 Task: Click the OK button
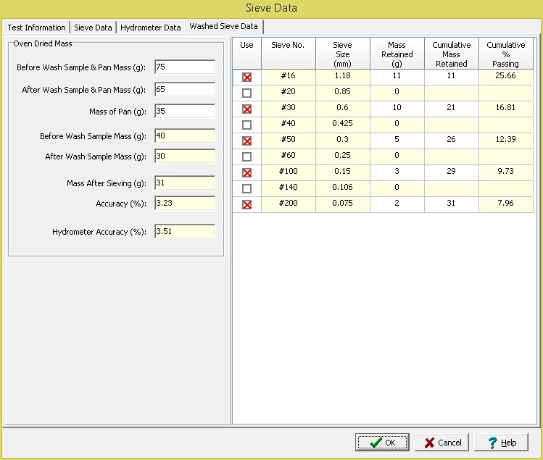point(382,442)
